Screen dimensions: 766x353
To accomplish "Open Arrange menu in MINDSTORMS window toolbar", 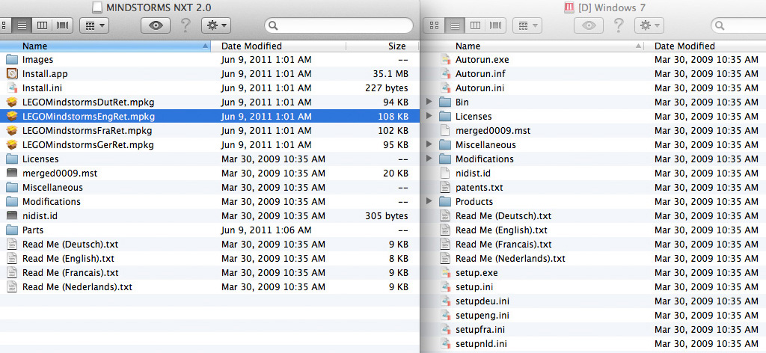I will 94,25.
